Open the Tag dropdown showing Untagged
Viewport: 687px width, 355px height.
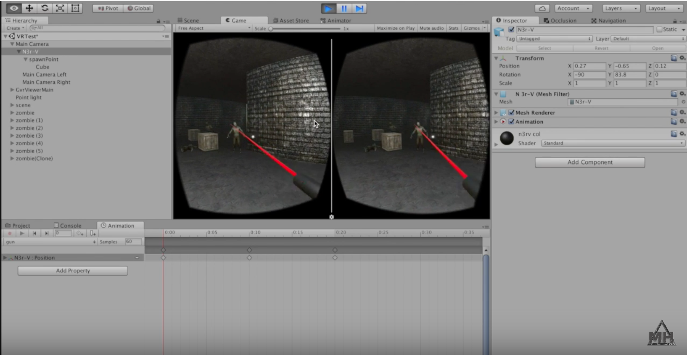pos(554,39)
